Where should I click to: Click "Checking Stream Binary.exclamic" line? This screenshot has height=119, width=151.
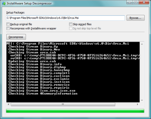pyautogui.click(x=39, y=79)
